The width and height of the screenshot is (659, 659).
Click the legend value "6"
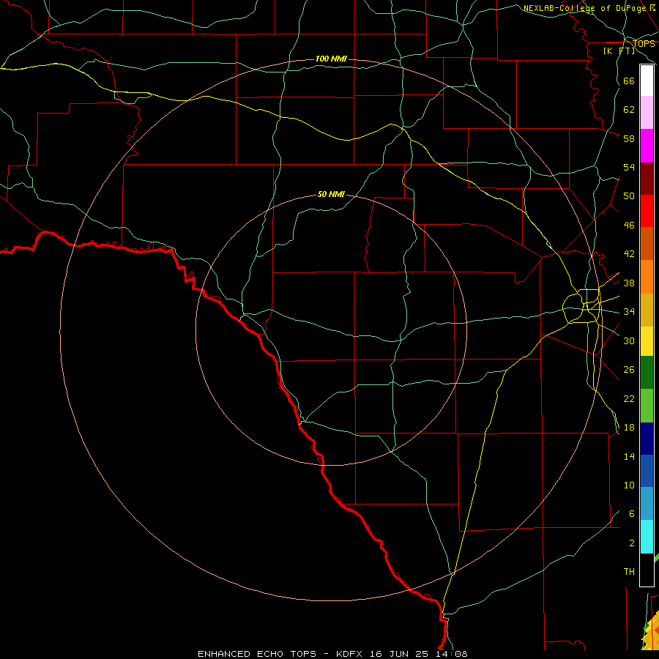631,514
